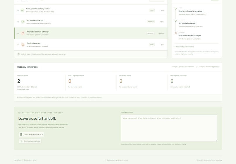The image size is (236, 164).
Task: Click the timeline node for Set ventilation target in the side panel
Action: click(x=175, y=21)
